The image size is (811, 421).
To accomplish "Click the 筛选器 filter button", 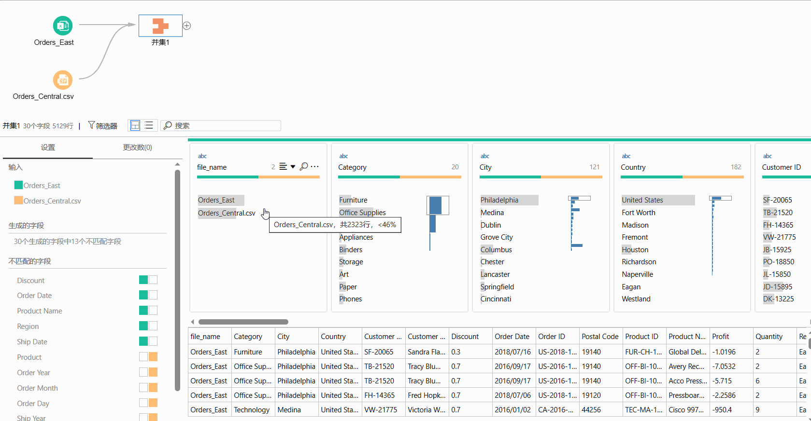I will [x=102, y=125].
